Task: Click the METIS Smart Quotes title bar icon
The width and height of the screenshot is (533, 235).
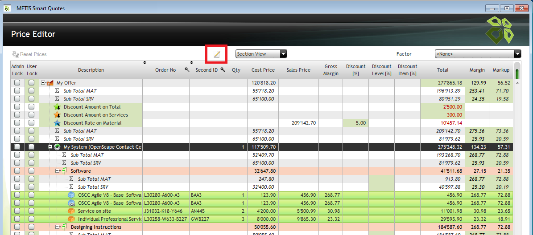Action: 7,8
